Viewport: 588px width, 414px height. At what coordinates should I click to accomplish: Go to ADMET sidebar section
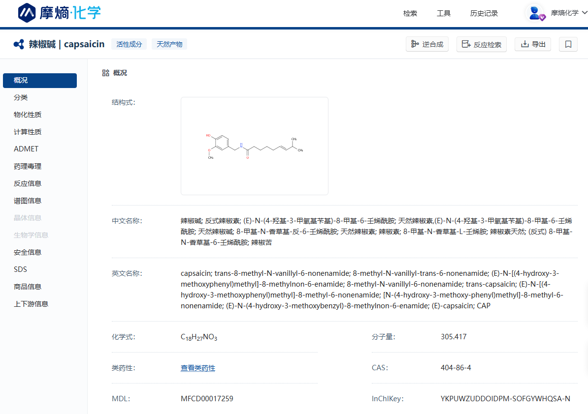click(x=26, y=149)
